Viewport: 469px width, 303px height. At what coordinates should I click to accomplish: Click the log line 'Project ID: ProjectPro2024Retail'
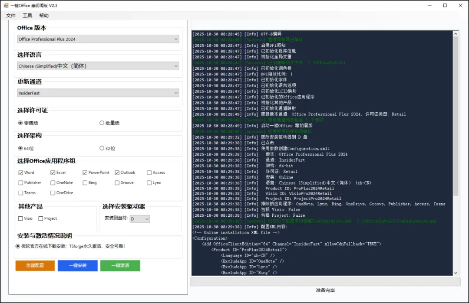[267, 199]
